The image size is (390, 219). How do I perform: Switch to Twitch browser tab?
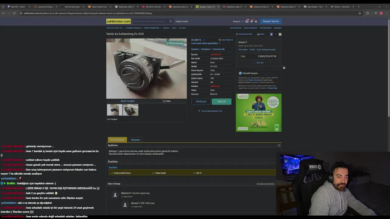[x=18, y=6]
